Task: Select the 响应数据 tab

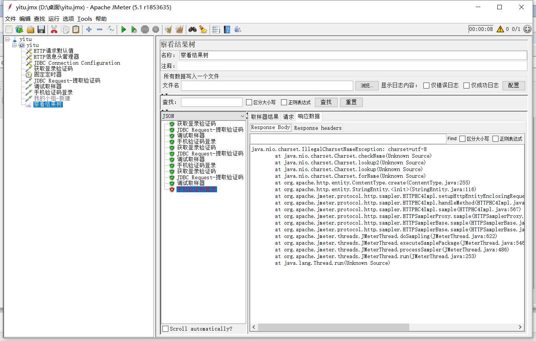Action: click(309, 116)
